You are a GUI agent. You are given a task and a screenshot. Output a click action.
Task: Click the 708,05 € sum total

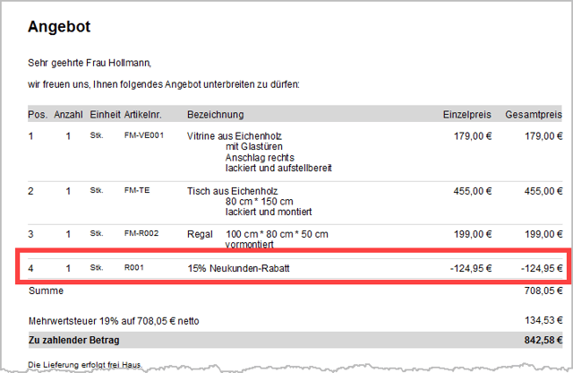click(543, 291)
